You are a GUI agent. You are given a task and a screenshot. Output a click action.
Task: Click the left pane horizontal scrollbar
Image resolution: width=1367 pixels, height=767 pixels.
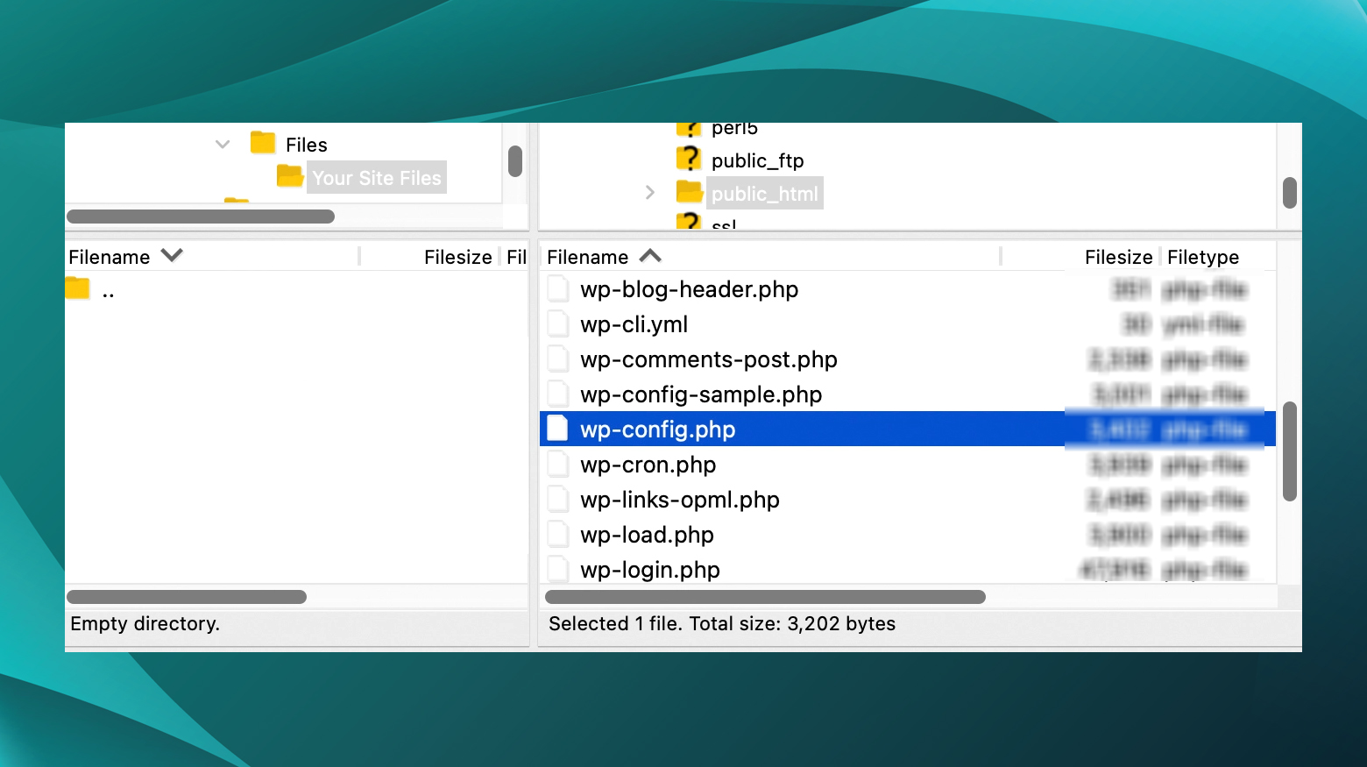point(187,596)
